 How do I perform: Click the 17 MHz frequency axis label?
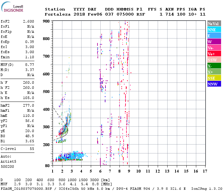(x=205, y=171)
